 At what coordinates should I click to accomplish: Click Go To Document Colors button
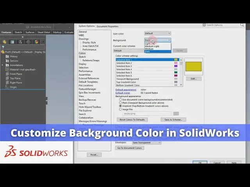129,148
